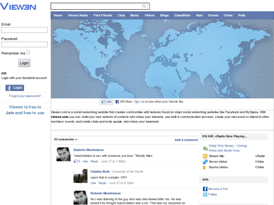Click 'University of the Pacific' text
Screen dimensions: 274x205
127,172
